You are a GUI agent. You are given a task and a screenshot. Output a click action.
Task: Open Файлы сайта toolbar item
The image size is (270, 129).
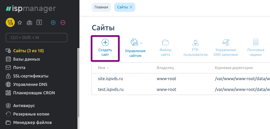point(166,48)
